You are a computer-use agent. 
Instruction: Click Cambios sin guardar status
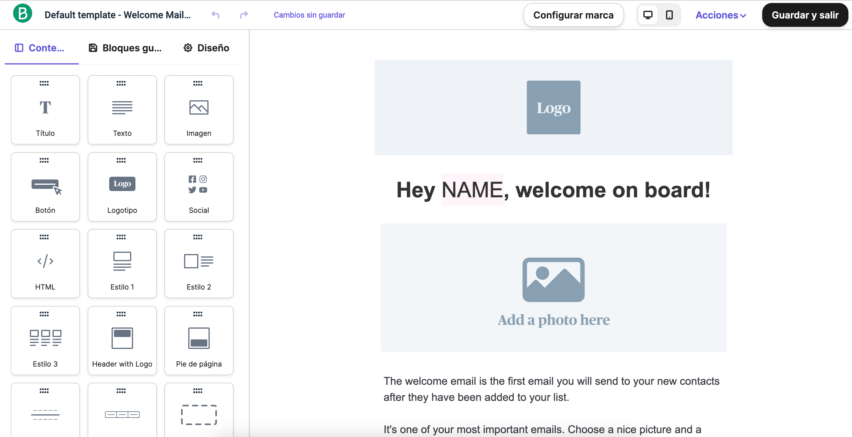[x=309, y=15]
